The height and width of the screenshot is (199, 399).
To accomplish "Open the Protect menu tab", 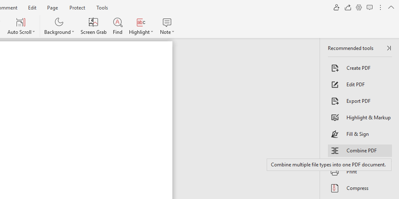I will pyautogui.click(x=77, y=8).
